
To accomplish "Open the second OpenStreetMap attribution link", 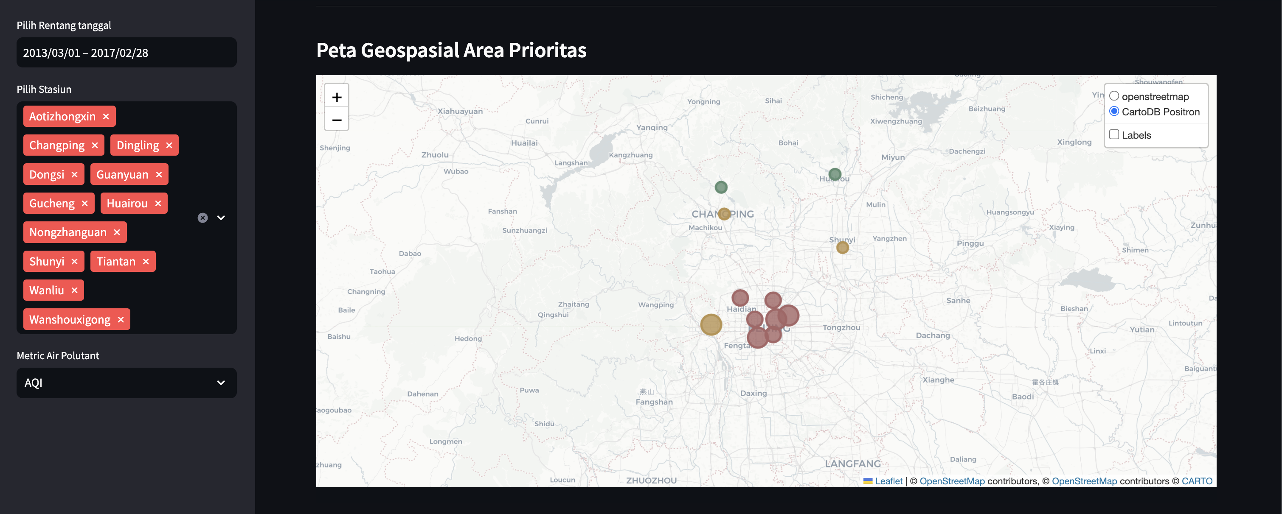I will (x=1085, y=480).
